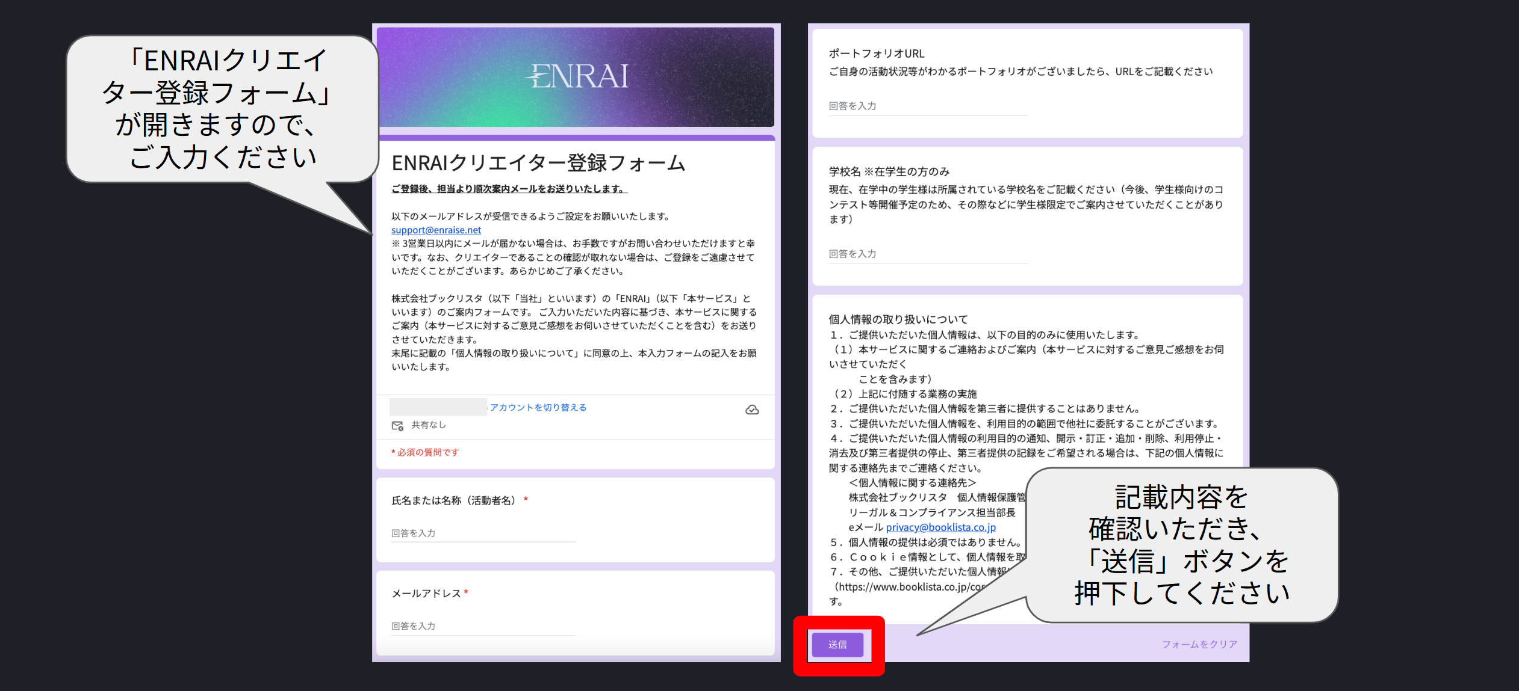This screenshot has width=1519, height=691.
Task: Click the ENRAI logo in the banner
Action: [577, 77]
